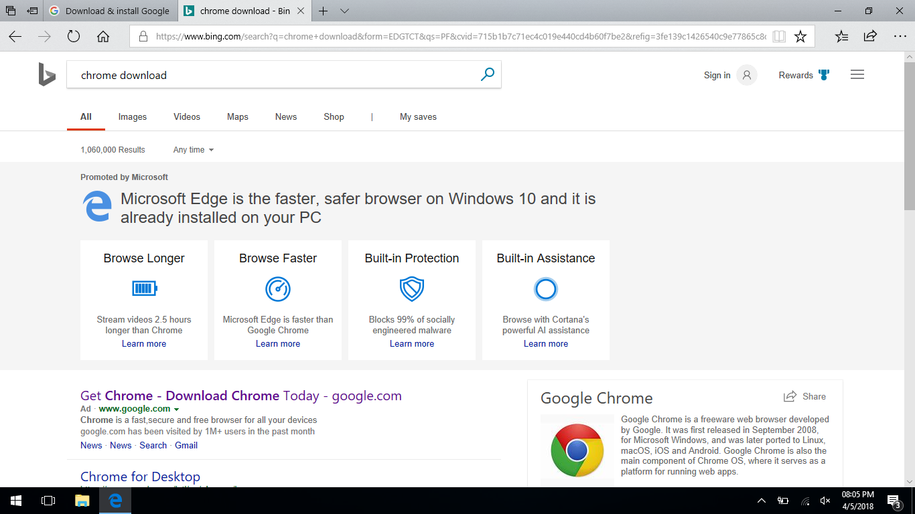Open My saves
This screenshot has height=514, width=915.
point(418,116)
